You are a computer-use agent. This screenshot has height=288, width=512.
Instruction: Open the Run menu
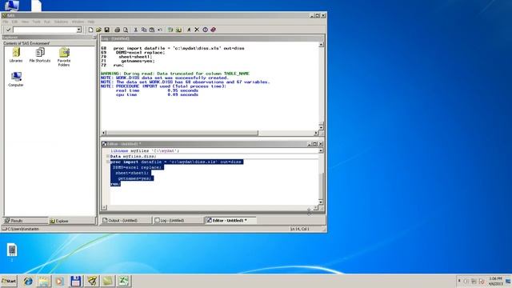coord(47,22)
